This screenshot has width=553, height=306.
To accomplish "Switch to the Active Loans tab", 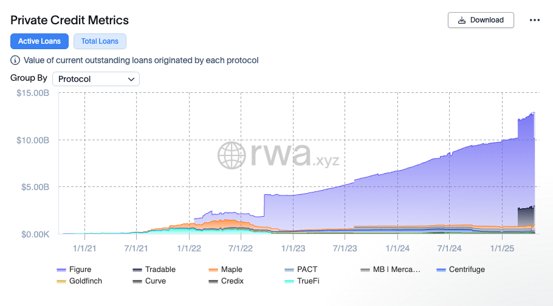I will [x=39, y=41].
